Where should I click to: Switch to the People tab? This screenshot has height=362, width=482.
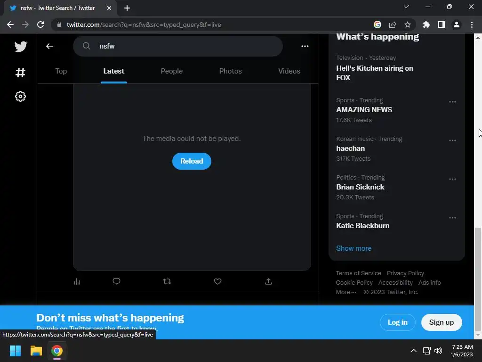tap(171, 71)
